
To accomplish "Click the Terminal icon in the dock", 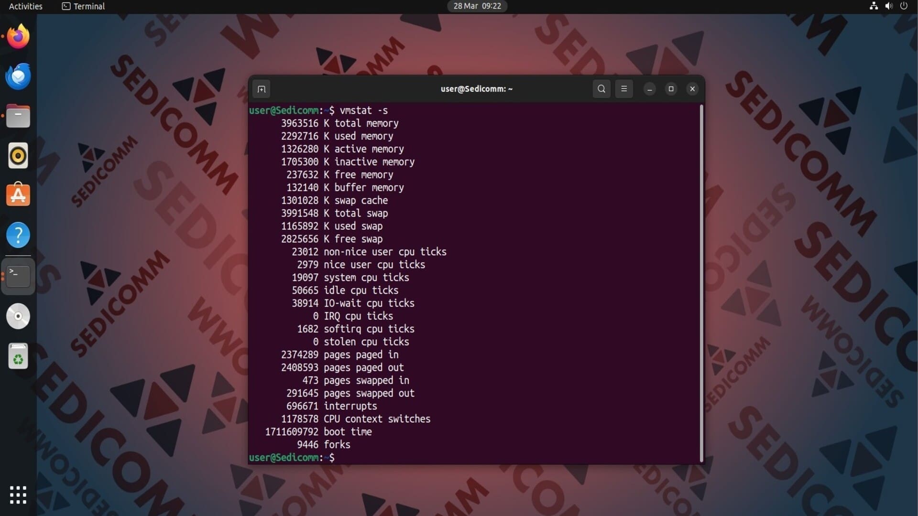I will (18, 276).
